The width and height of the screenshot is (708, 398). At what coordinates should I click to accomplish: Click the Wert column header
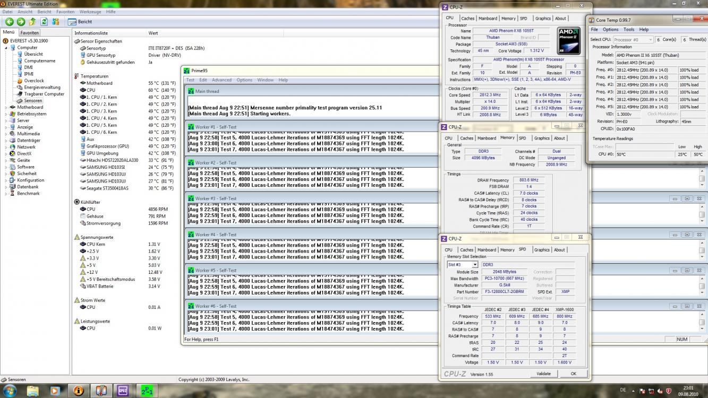coord(153,33)
